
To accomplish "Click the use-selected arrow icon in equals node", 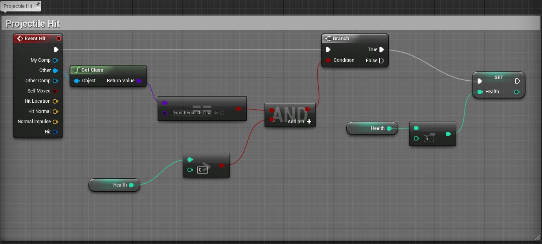I will pos(216,113).
